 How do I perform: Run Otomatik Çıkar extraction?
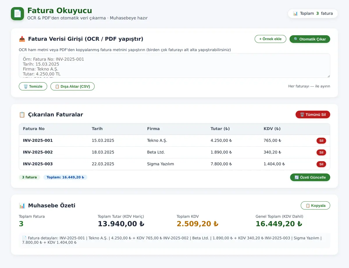[310, 39]
